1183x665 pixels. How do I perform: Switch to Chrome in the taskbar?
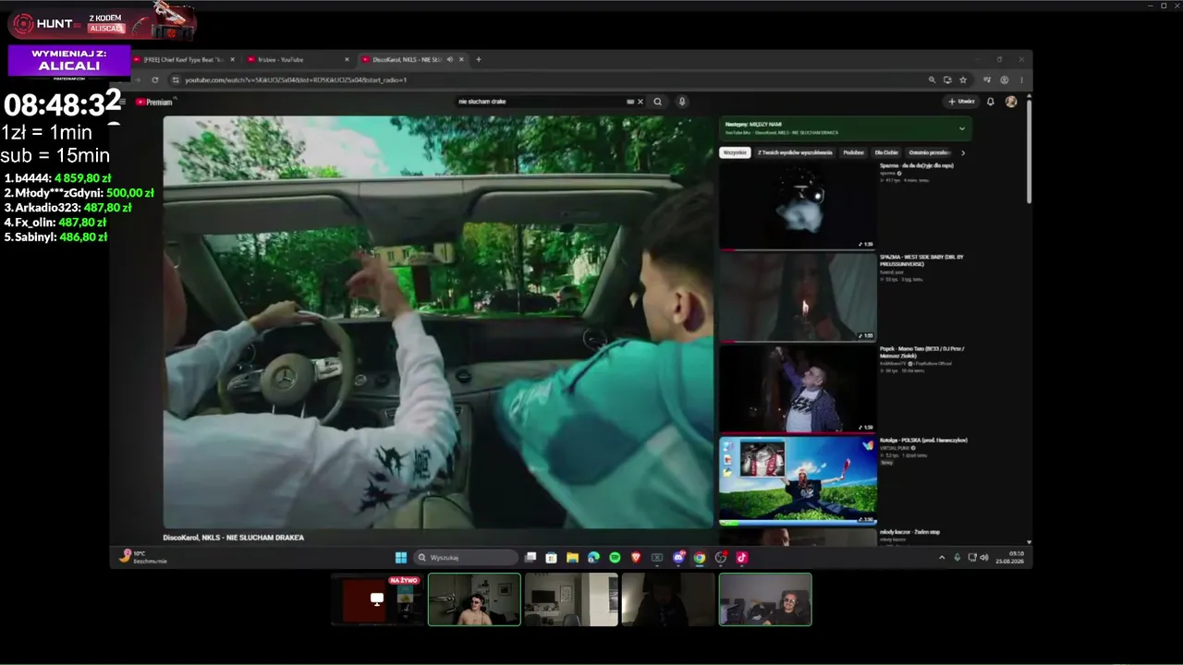click(700, 557)
